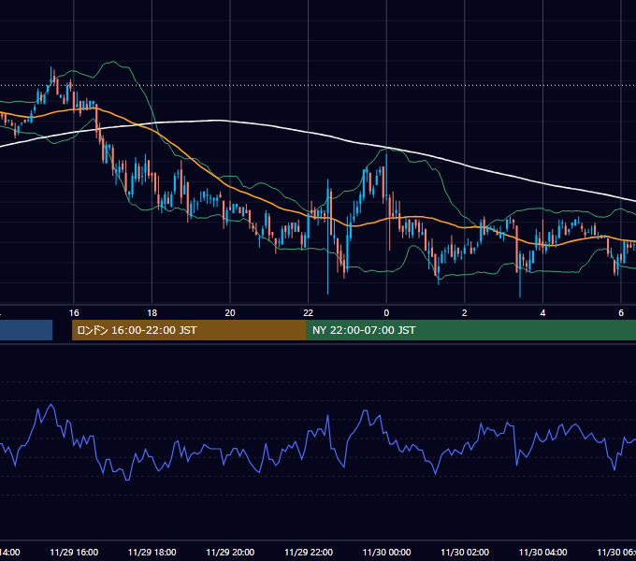Click the hour label 18 on chart axis
Screen dimensions: 636x561
[x=152, y=313]
